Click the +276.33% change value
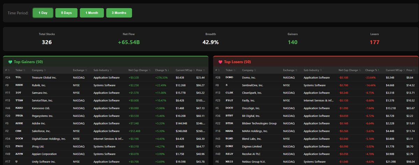The height and width of the screenshot is (165, 419). [x=162, y=77]
